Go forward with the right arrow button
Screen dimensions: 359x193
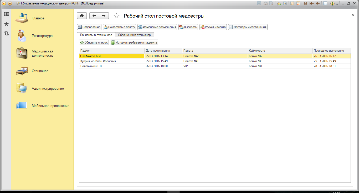click(x=104, y=16)
